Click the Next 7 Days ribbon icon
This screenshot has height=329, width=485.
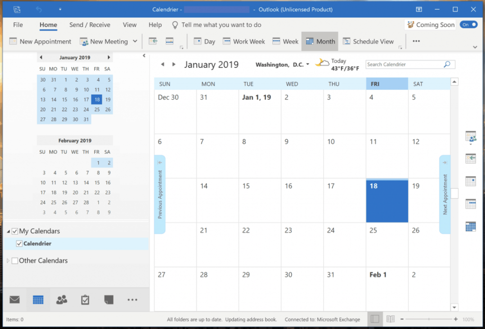point(170,42)
